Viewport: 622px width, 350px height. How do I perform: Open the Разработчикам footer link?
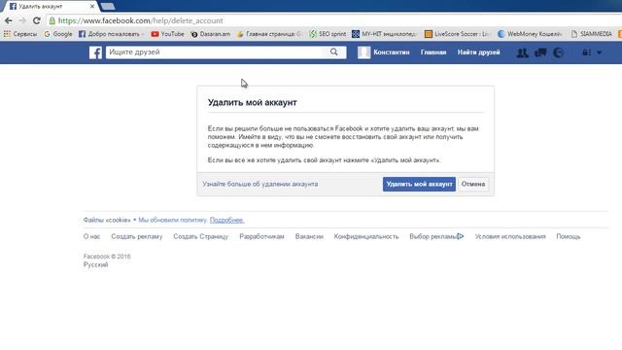pos(261,236)
